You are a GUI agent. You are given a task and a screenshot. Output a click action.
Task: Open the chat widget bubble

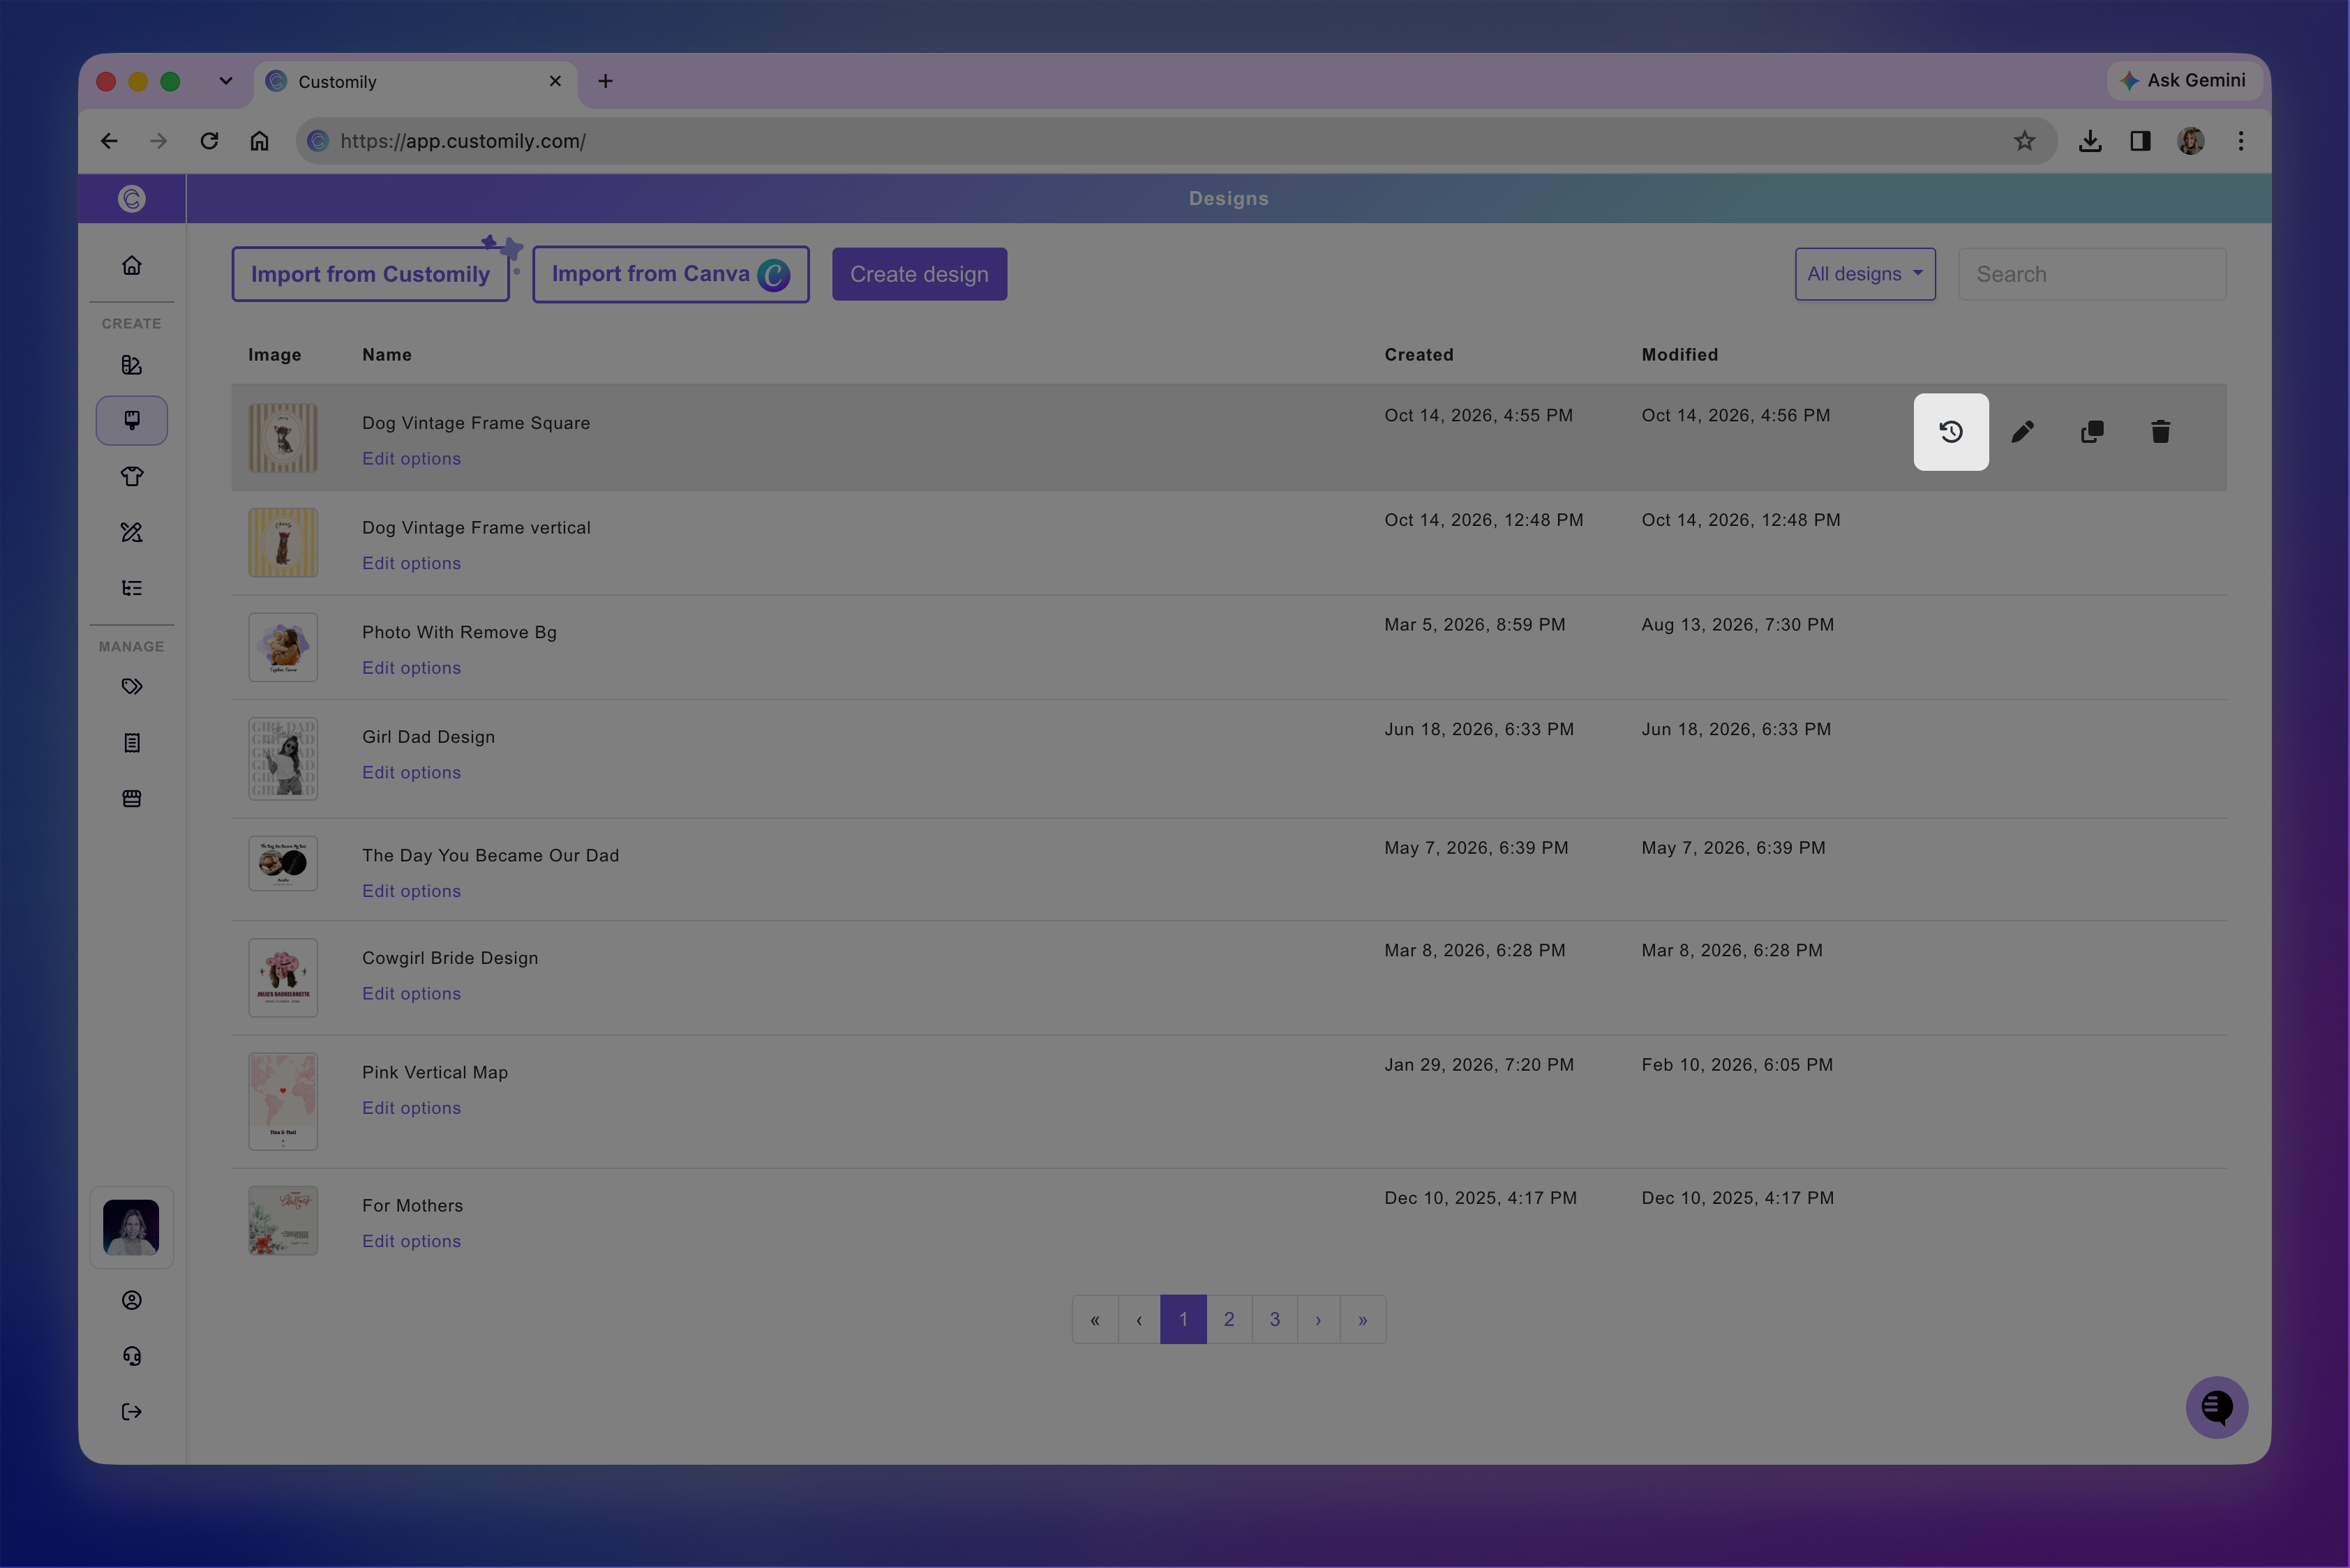click(2217, 1408)
